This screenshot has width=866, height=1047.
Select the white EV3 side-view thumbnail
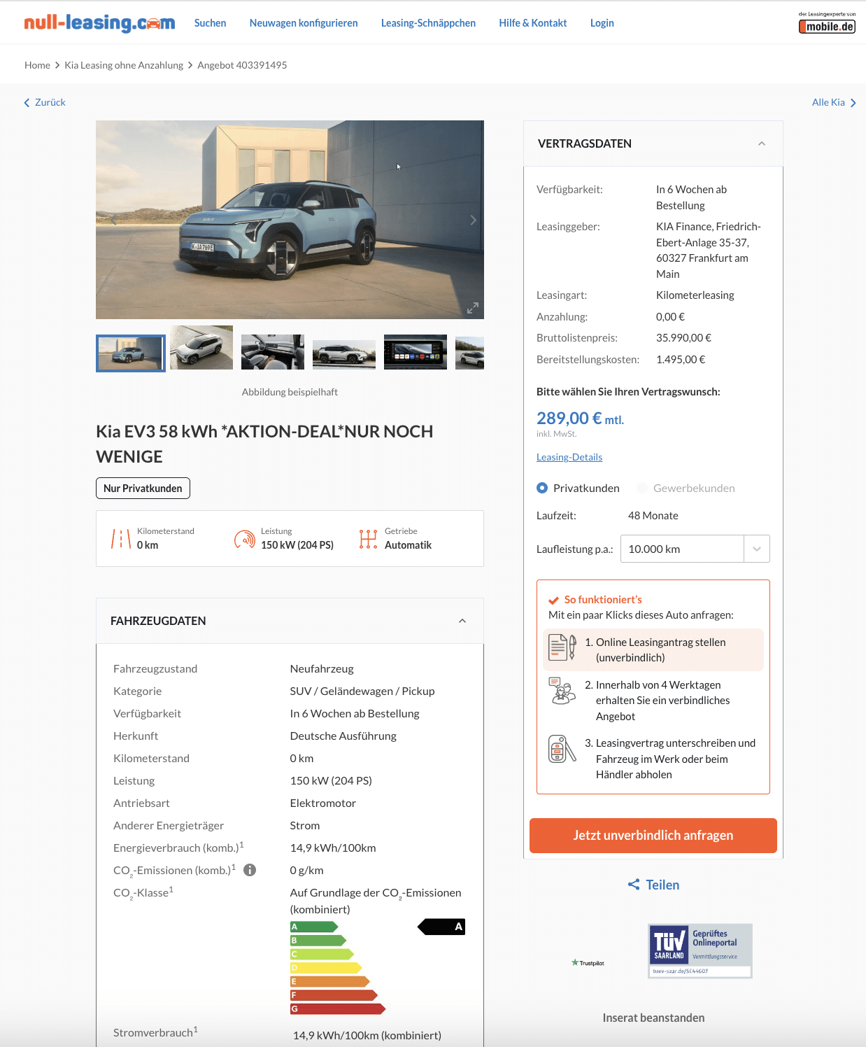pyautogui.click(x=344, y=354)
